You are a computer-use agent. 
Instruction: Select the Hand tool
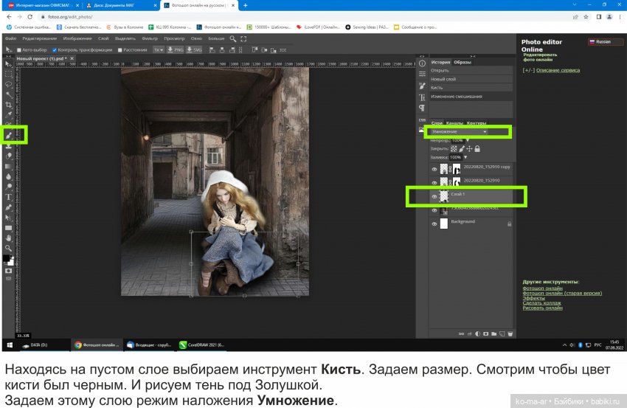8,238
